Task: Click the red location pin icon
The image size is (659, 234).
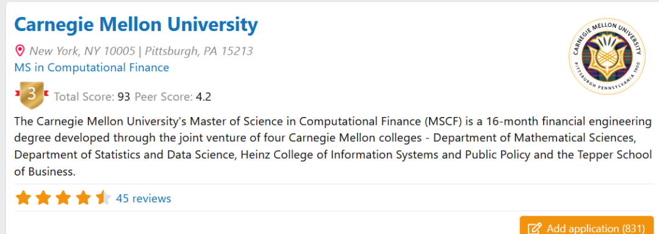Action: 20,52
